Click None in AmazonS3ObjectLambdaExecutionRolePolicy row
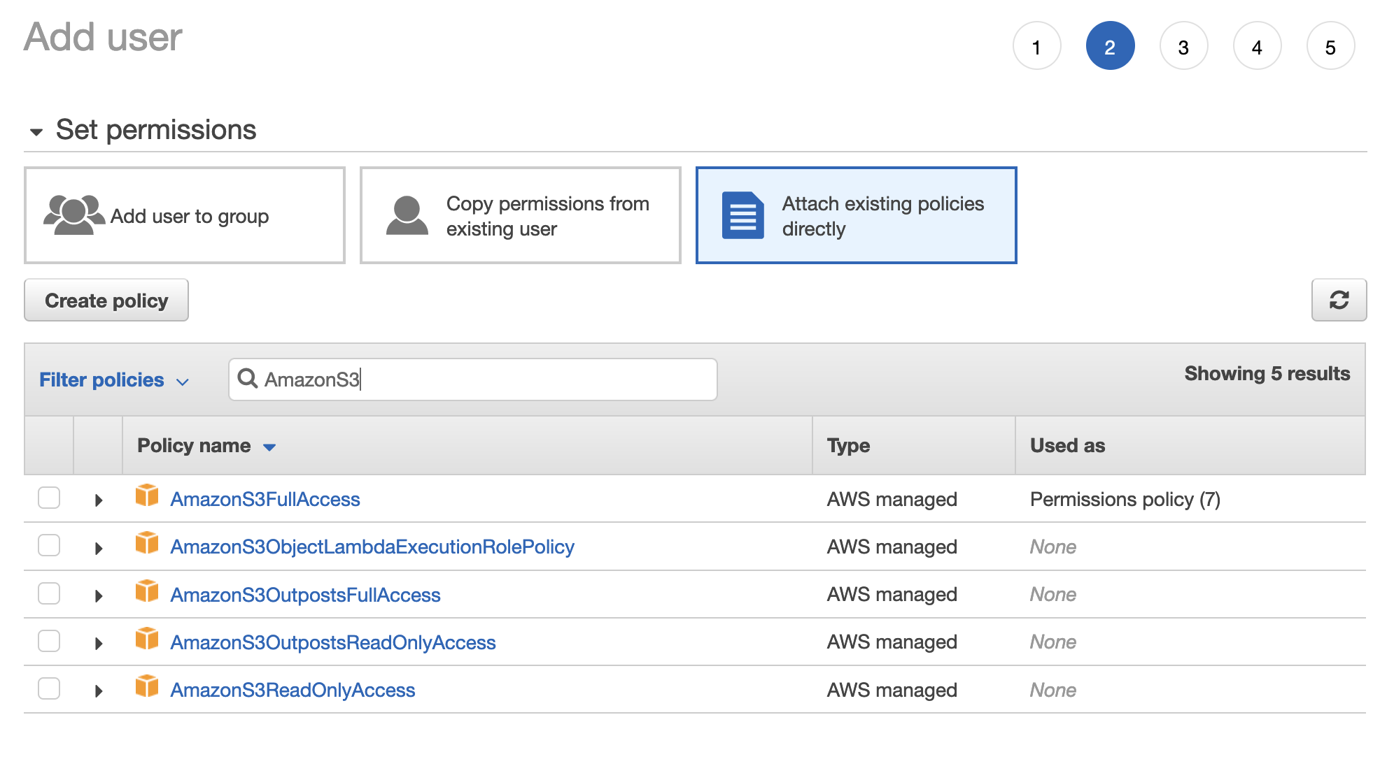 1052,547
